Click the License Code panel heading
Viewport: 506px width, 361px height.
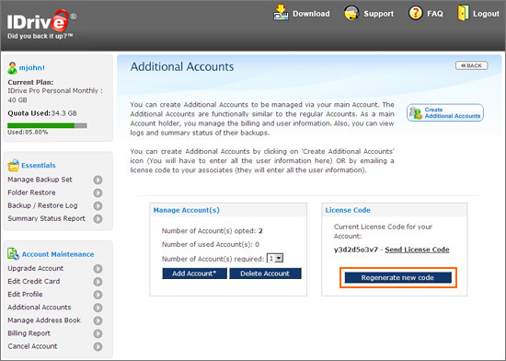coord(348,210)
